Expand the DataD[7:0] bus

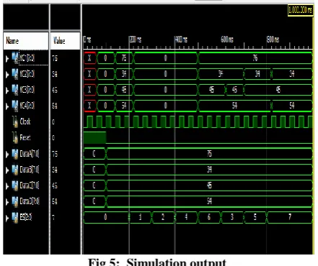(x=7, y=202)
